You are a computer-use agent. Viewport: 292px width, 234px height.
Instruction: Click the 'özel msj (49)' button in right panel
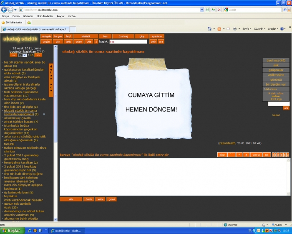[x=276, y=61]
